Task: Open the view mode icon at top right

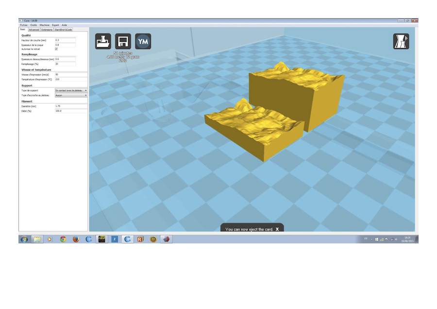Action: (401, 41)
